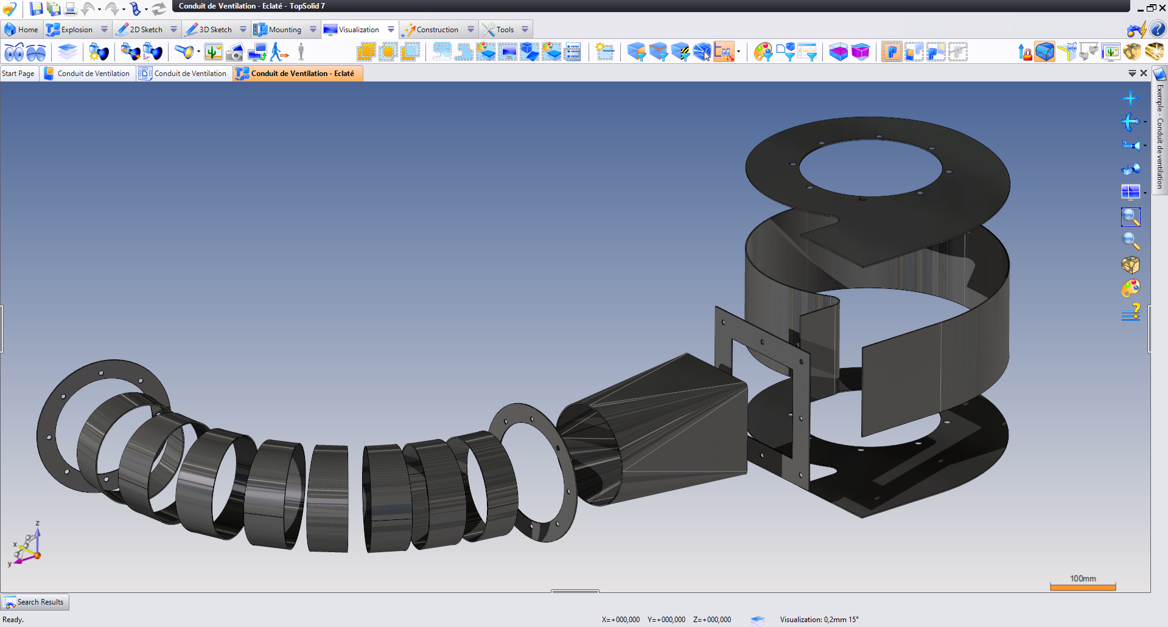Viewport: 1168px width, 627px height.
Task: Toggle the highlighted single-part selection mode
Action: click(x=891, y=52)
